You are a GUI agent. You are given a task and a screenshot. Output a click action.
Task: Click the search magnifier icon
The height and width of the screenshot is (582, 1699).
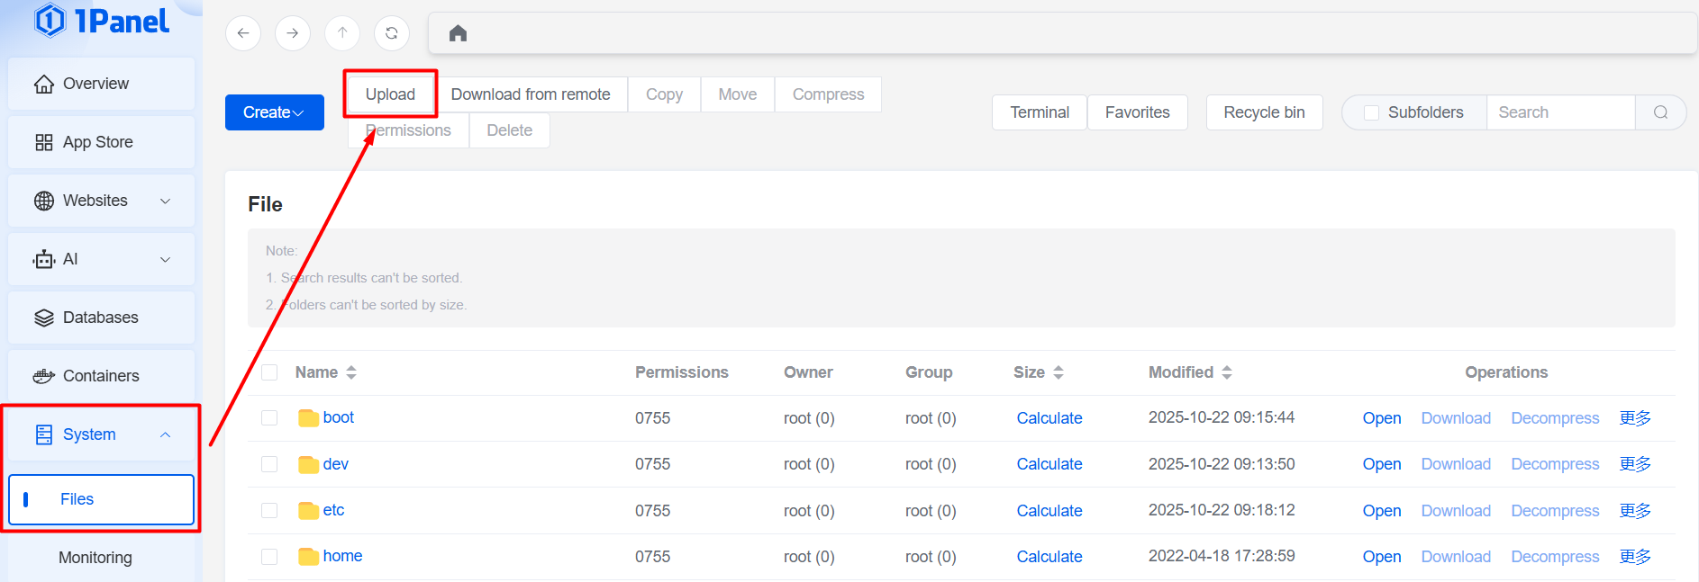tap(1660, 112)
